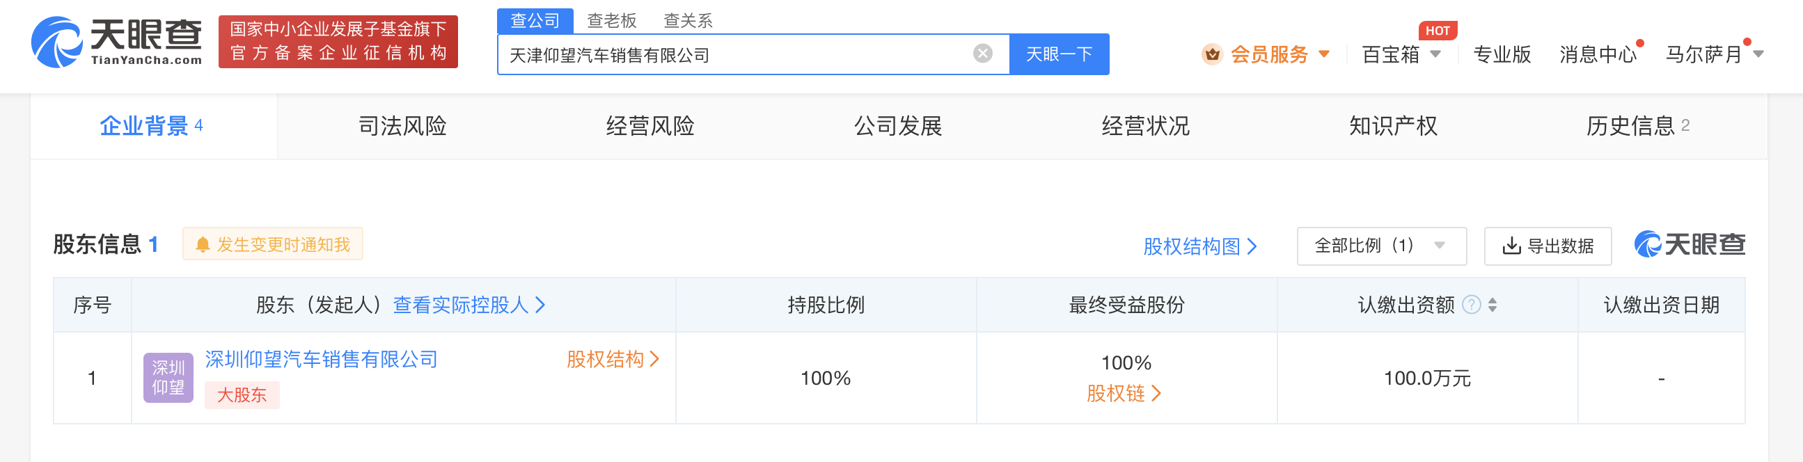Sort by 认缴出资额 using sort arrows

click(1493, 305)
